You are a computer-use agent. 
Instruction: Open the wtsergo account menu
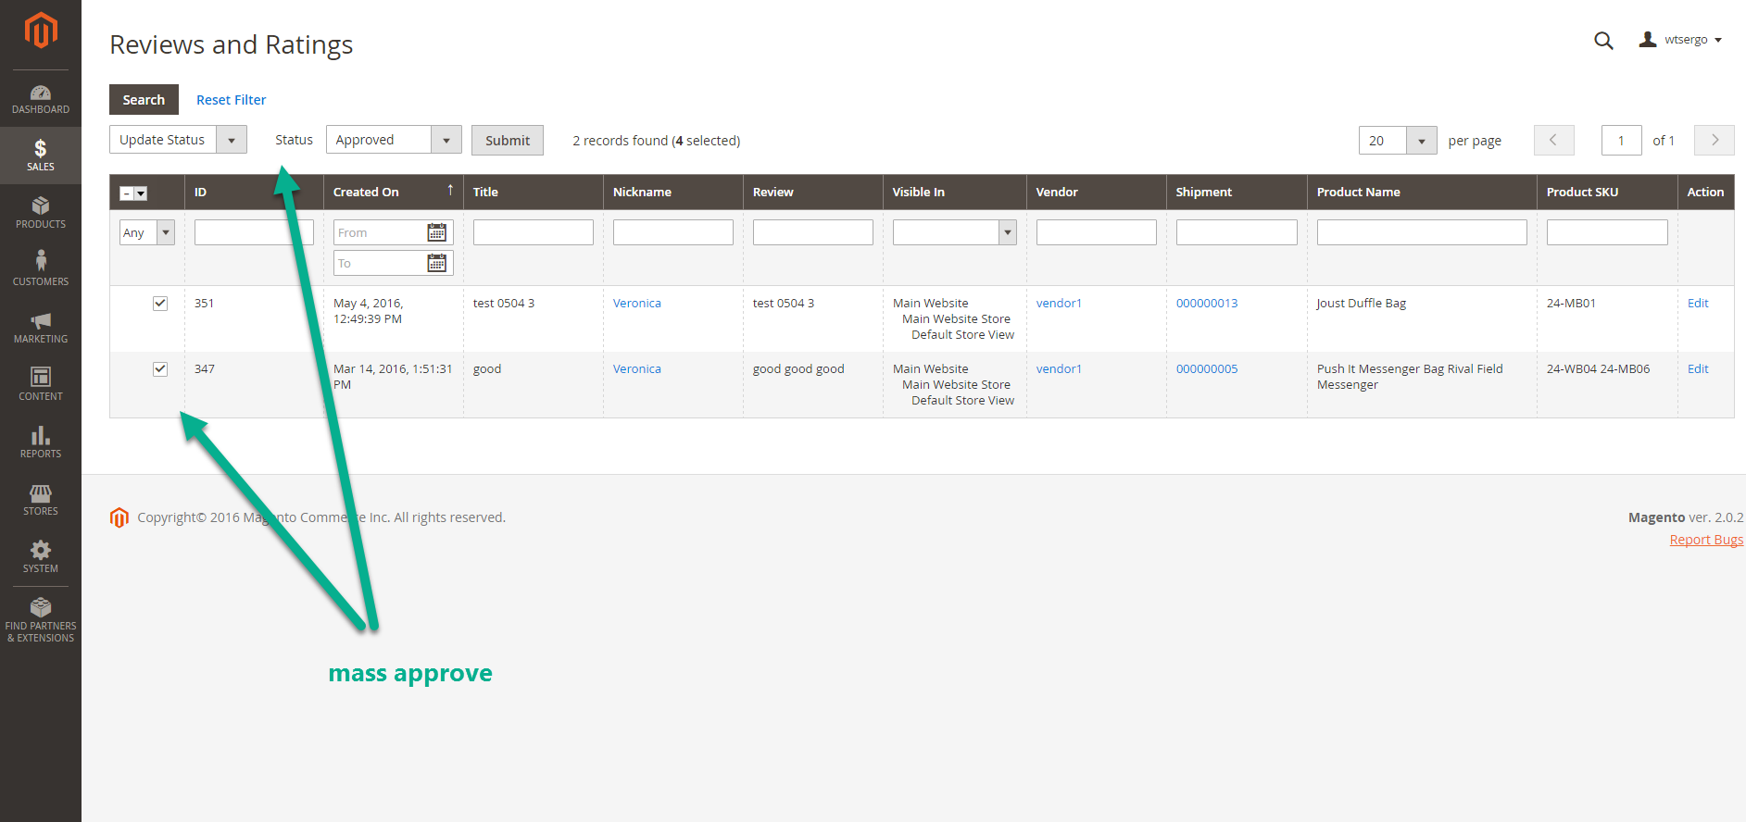pyautogui.click(x=1681, y=40)
